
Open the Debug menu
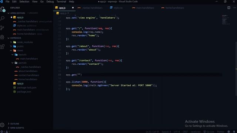[50, 1]
